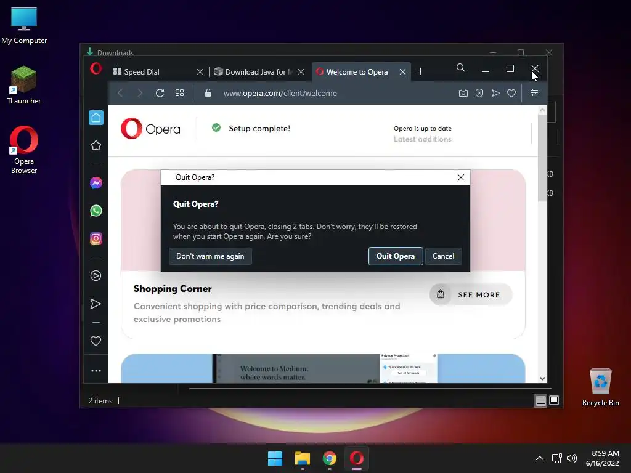Open My Computer desktop icon
The height and width of the screenshot is (473, 631).
tap(24, 26)
